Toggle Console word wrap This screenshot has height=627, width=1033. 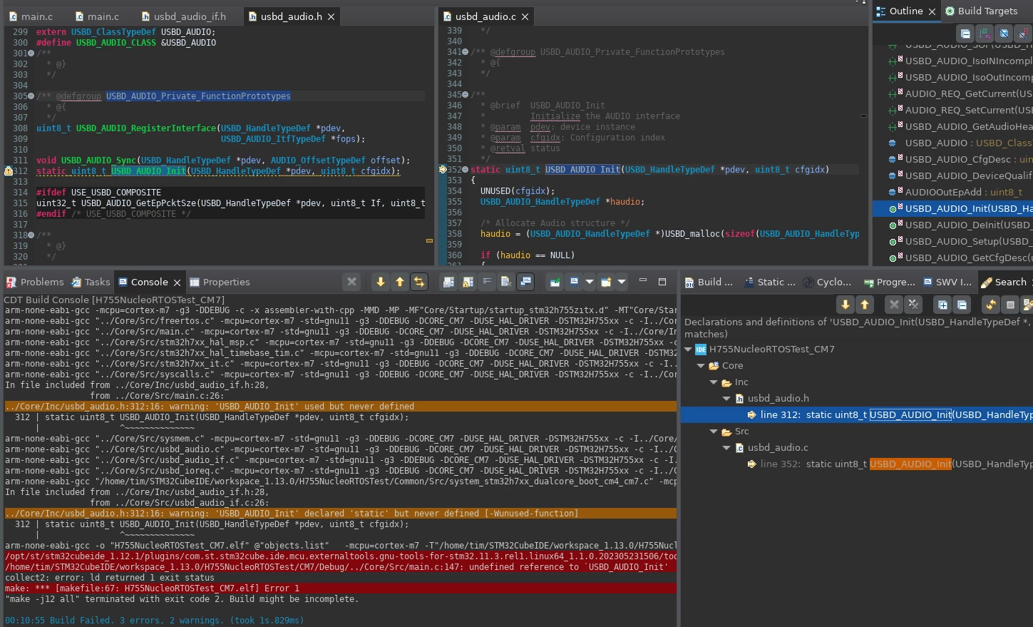[x=487, y=282]
